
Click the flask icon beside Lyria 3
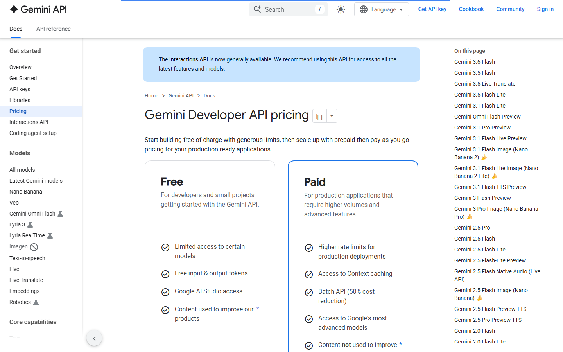tap(30, 225)
